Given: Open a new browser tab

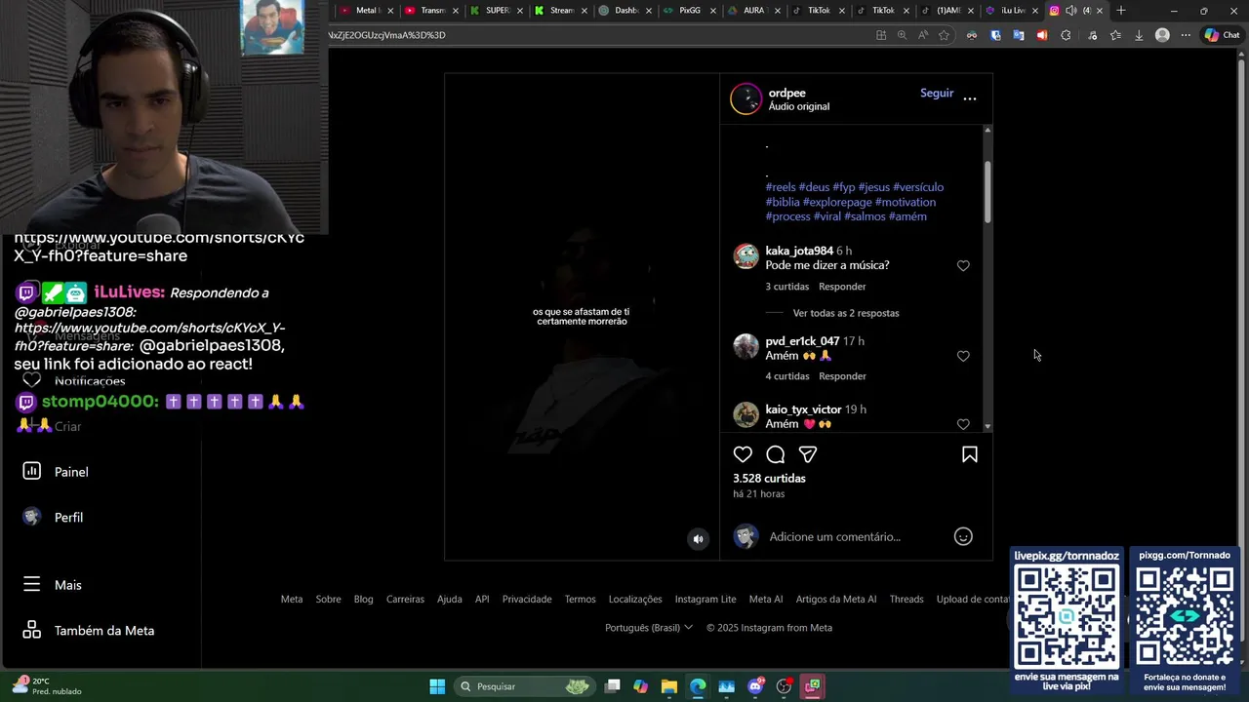Looking at the screenshot, I should coord(1121,11).
